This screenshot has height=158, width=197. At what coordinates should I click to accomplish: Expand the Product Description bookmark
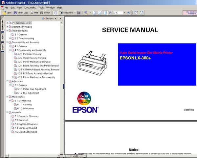7,23
